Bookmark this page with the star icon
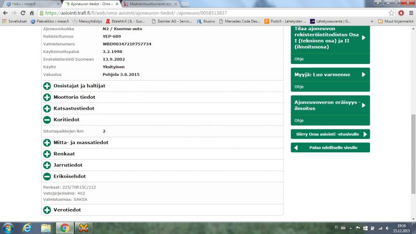The width and height of the screenshot is (416, 234). [392, 13]
